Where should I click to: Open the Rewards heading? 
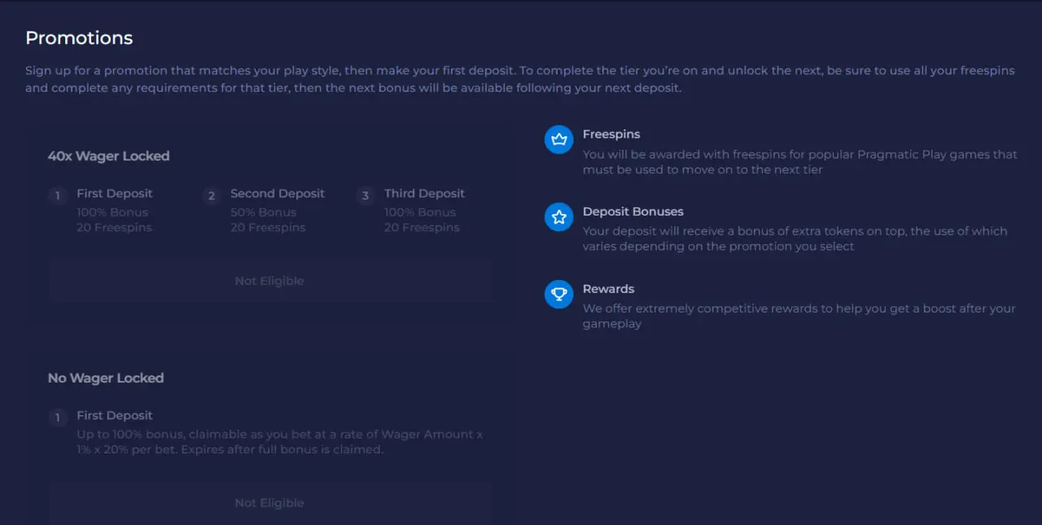click(608, 289)
